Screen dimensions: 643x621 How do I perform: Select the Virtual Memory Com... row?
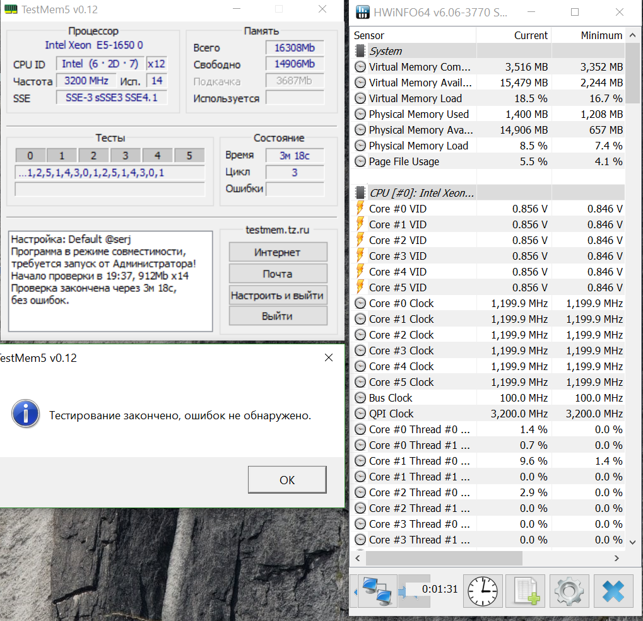(488, 67)
